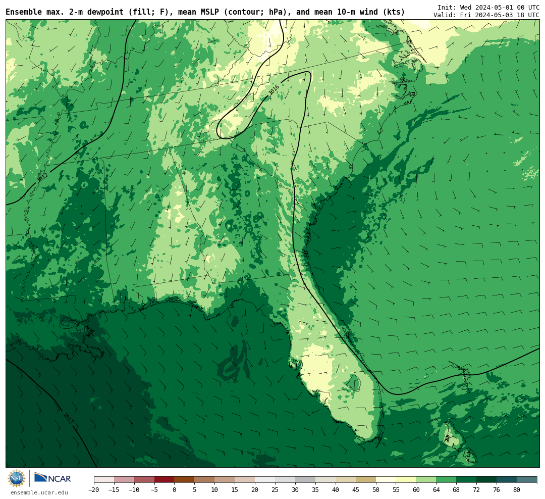Click the colorbar tick label "76"
The image size is (545, 499).
point(497,489)
